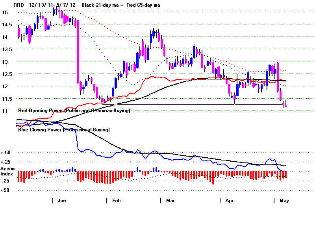
Task: Select the Jan month marker on time axis
Action: [62, 201]
